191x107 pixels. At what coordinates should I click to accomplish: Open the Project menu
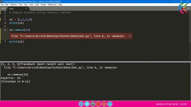pos(43,5)
